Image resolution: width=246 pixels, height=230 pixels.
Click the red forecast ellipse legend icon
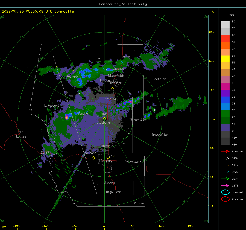225,199
